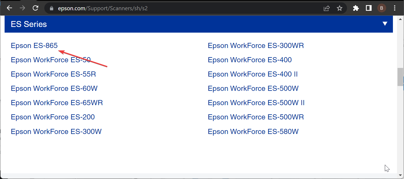View site info via the padlock icon
Viewport: 404px width, 179px height.
pyautogui.click(x=52, y=8)
